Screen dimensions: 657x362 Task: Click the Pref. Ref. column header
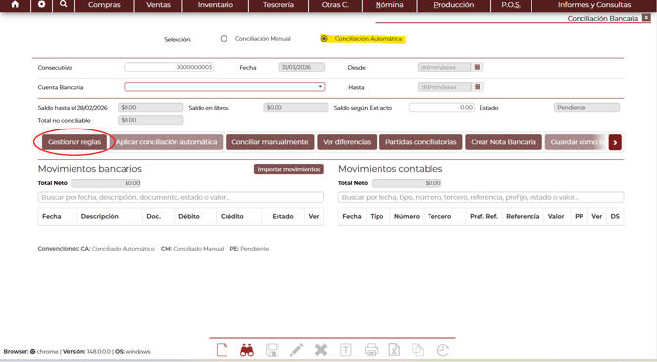coord(484,216)
